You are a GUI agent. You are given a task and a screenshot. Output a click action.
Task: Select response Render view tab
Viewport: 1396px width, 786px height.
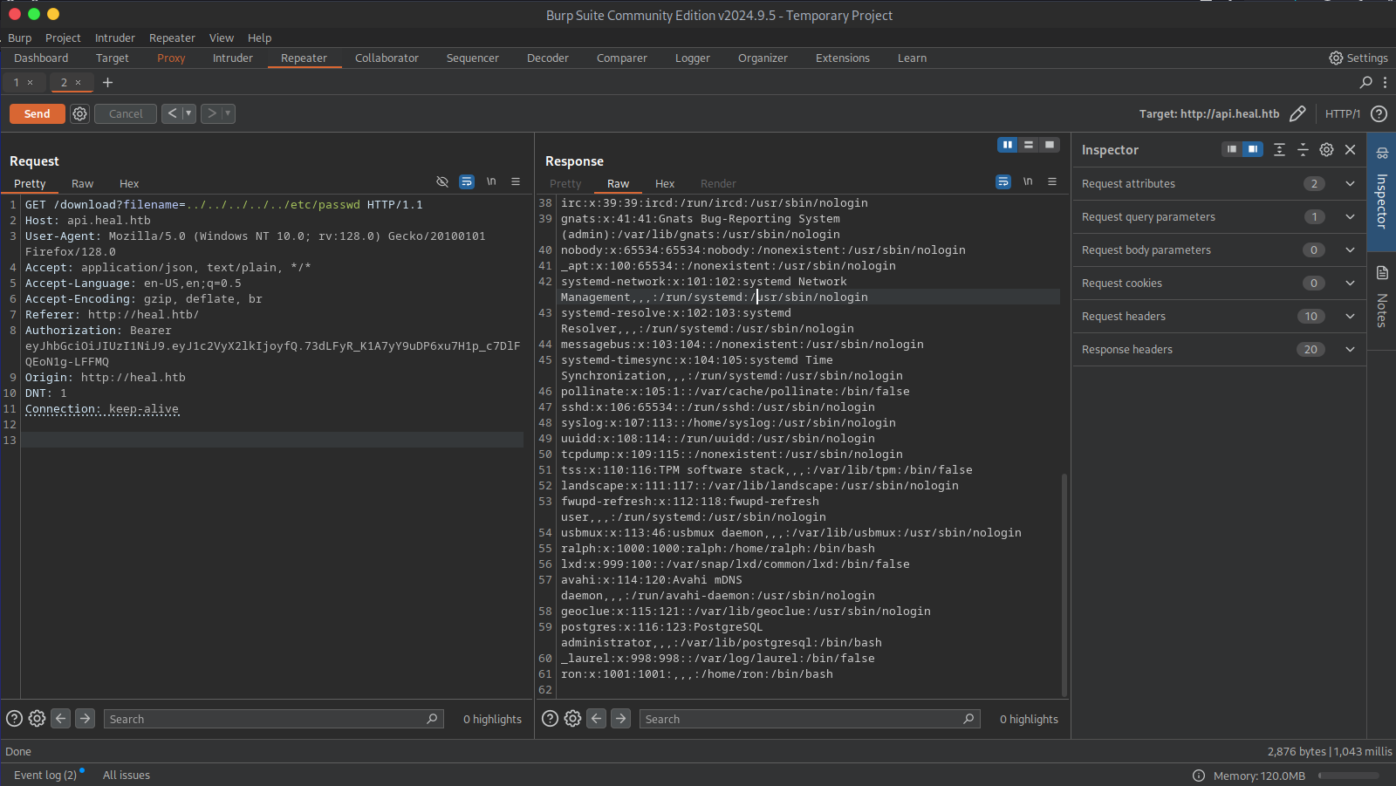718,183
